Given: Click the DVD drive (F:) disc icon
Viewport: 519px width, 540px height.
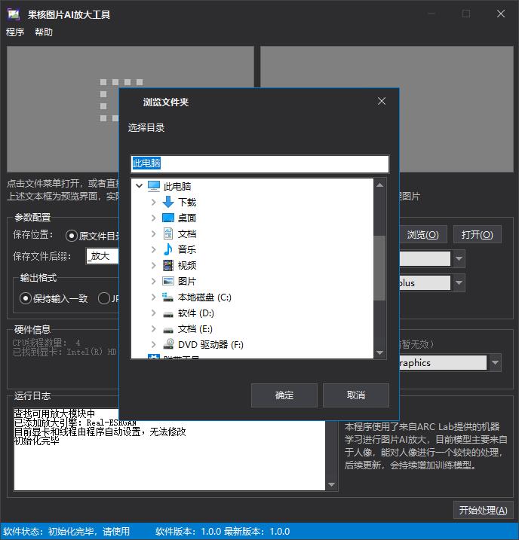Looking at the screenshot, I should click(x=168, y=344).
